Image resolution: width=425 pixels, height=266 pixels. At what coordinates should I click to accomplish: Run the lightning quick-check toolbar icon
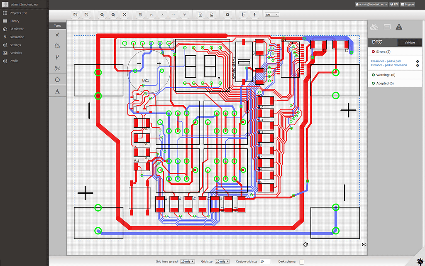tap(254, 15)
